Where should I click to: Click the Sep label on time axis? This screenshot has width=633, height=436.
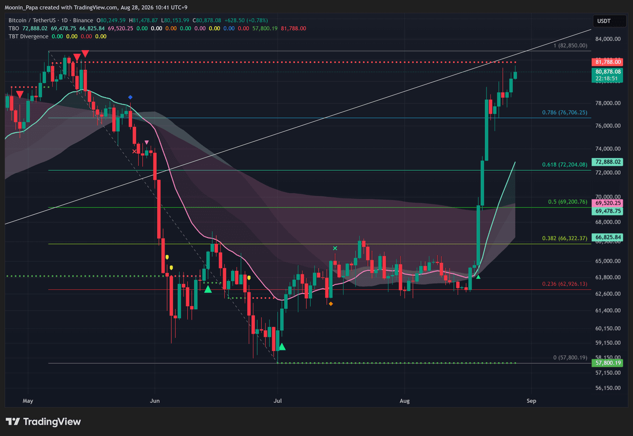[531, 401]
